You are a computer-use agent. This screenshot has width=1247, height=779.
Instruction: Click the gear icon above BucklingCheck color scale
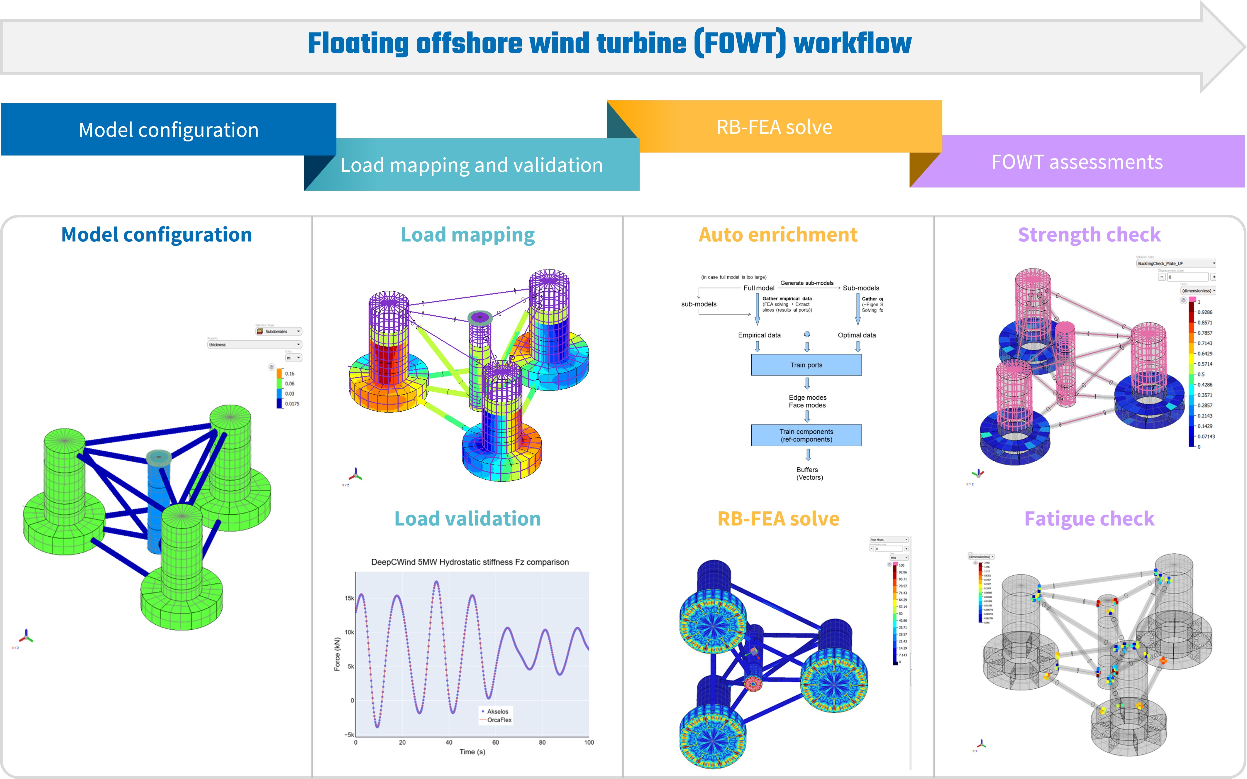1184,300
